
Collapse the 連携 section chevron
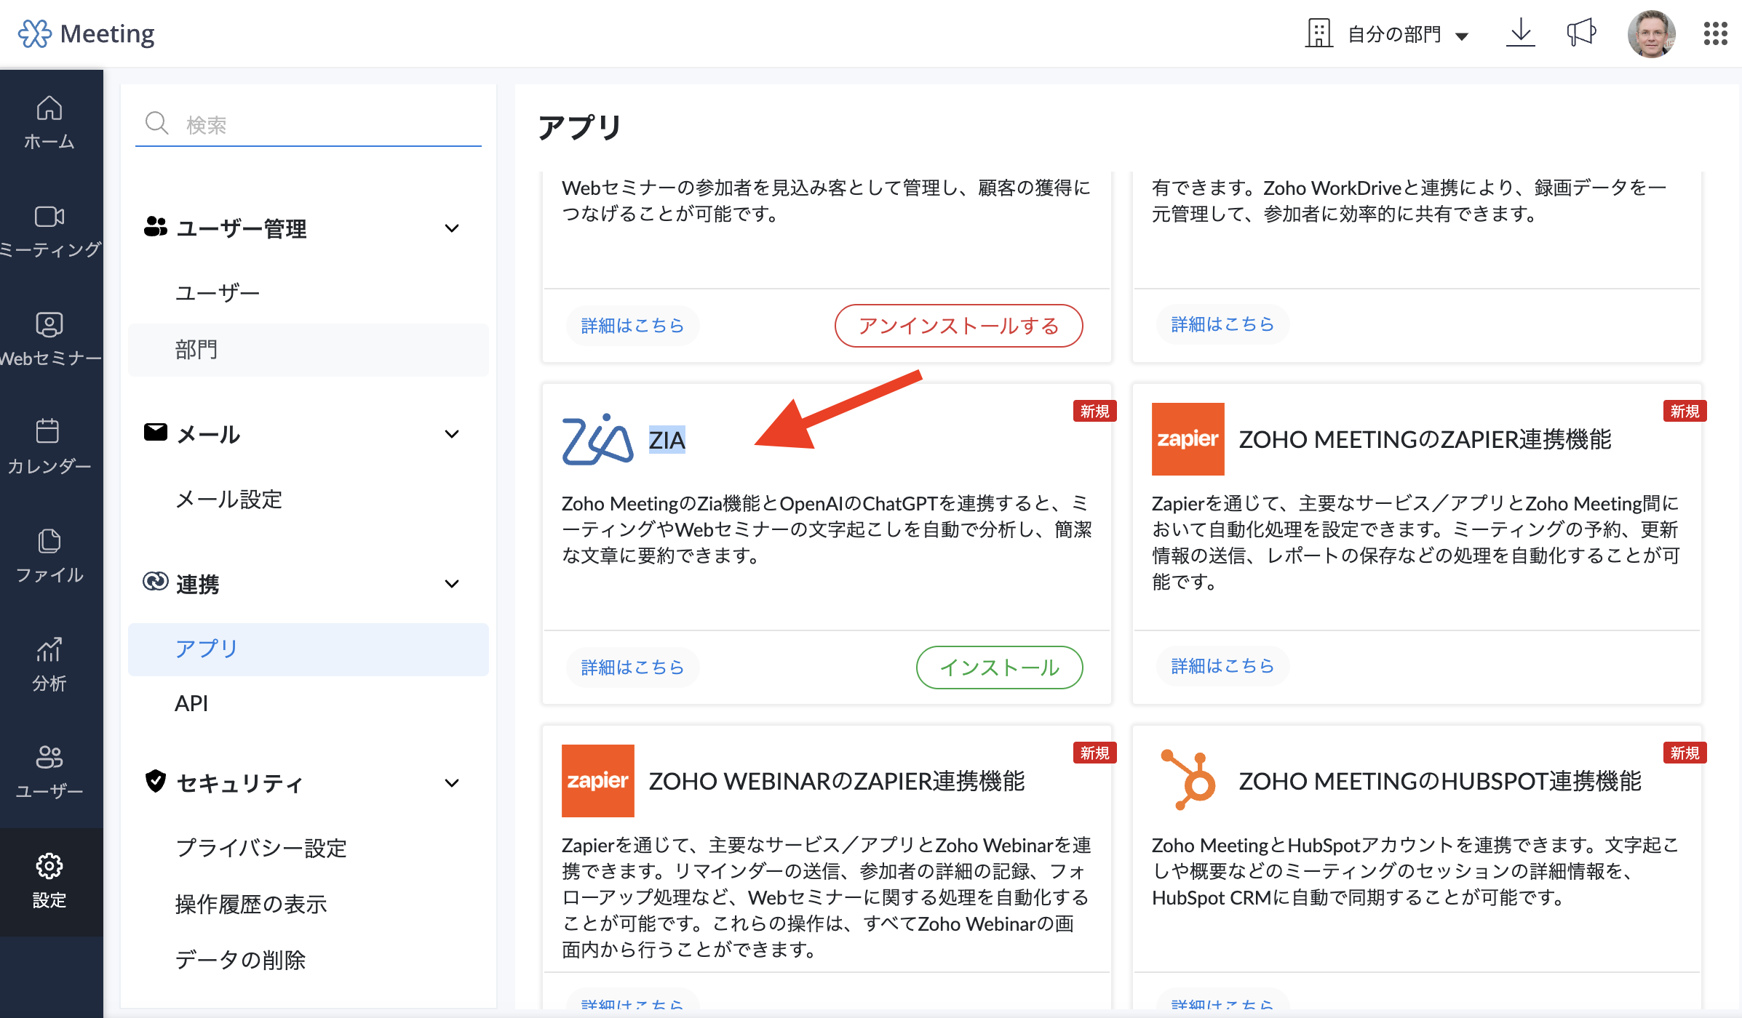click(452, 584)
